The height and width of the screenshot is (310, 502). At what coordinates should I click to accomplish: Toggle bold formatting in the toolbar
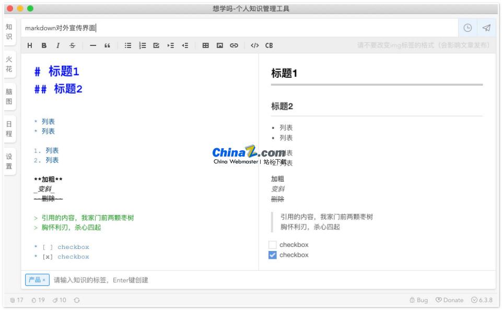click(43, 45)
